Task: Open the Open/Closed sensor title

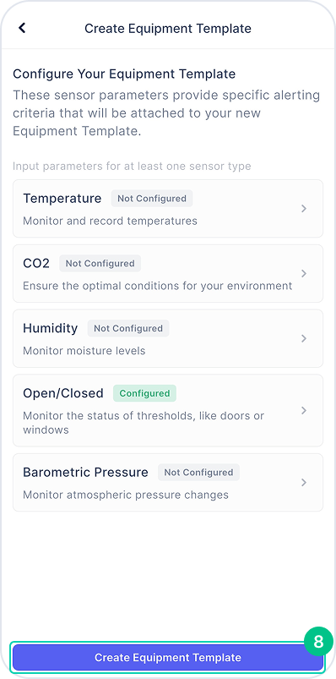Action: [x=63, y=393]
